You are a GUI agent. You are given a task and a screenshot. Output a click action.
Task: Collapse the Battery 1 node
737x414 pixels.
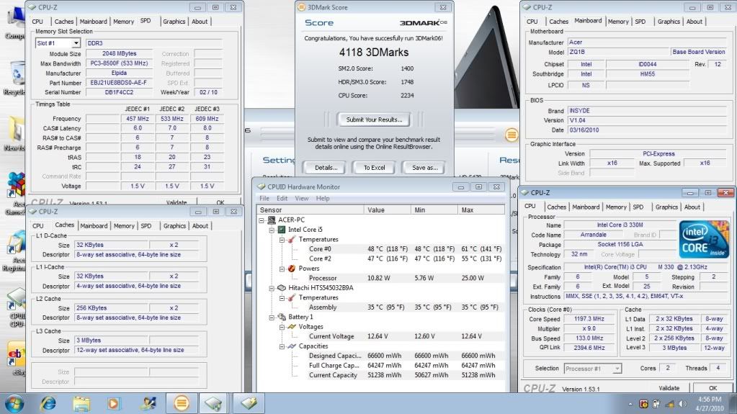click(271, 318)
